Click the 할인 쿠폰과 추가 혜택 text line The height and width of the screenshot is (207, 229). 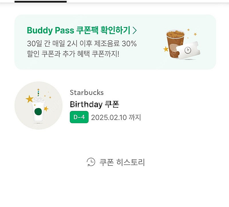click(73, 54)
